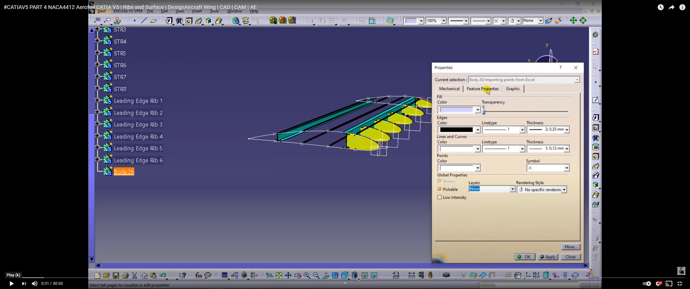Open the Start menu in CATIA
690x289 pixels.
click(101, 11)
